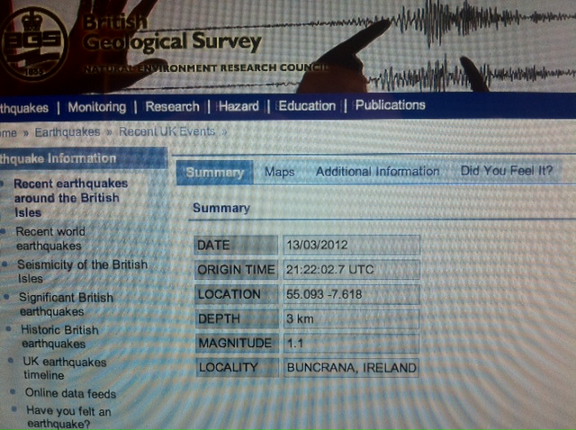Click the MAGNITUDE row label

(238, 344)
